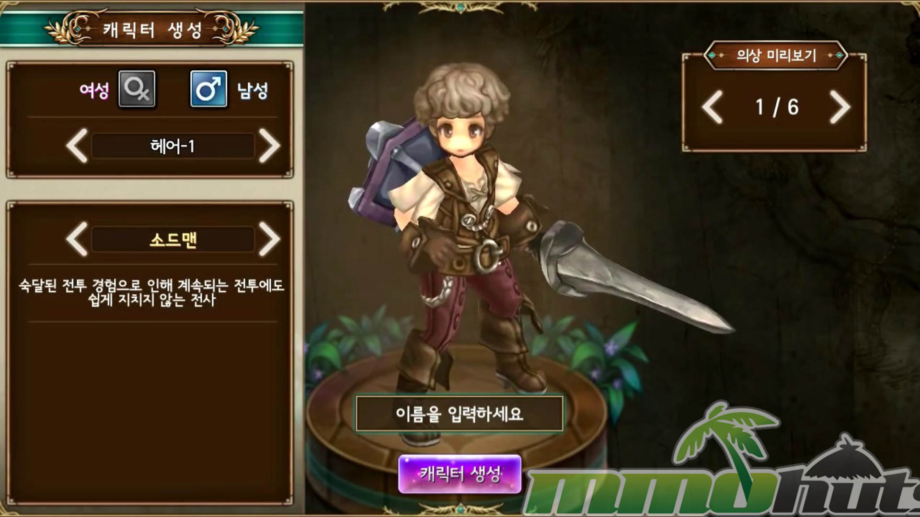Click the purple 캐릭터 생성 button
Viewport: 920px width, 517px height.
460,474
